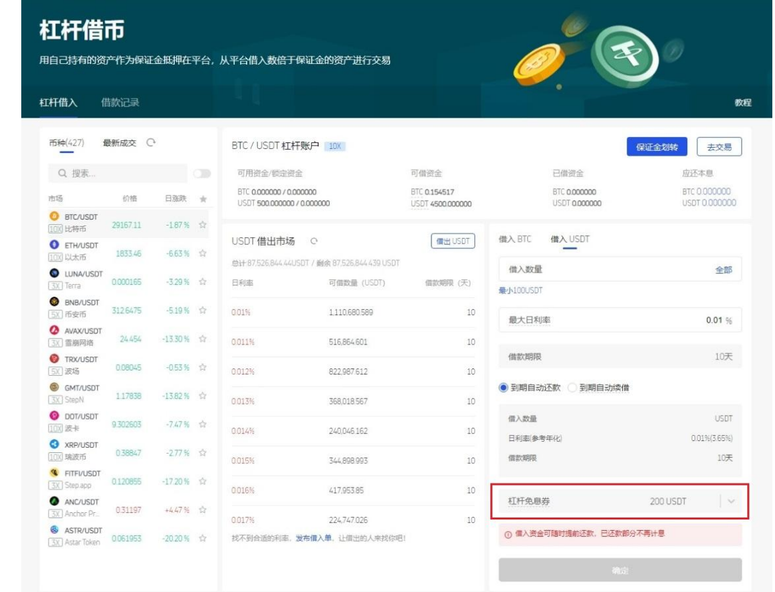The width and height of the screenshot is (775, 592).
Task: Click the AVAX/USDT coin icon
Action: click(x=55, y=331)
